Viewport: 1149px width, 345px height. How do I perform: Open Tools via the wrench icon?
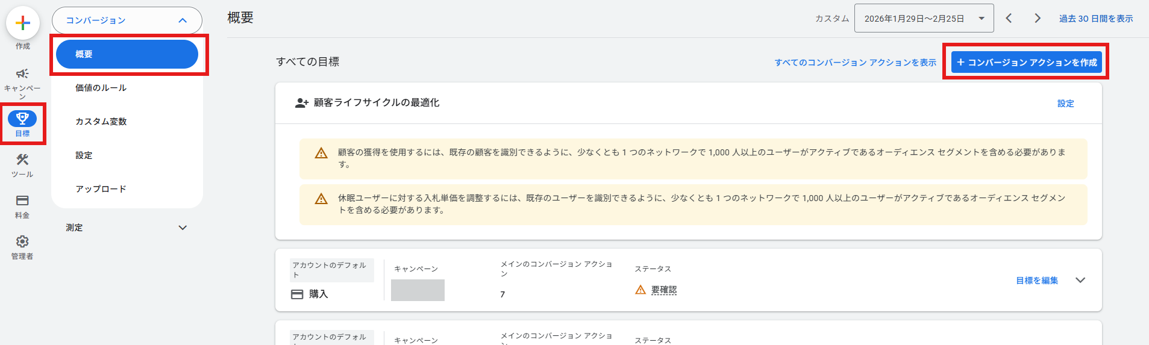(22, 160)
